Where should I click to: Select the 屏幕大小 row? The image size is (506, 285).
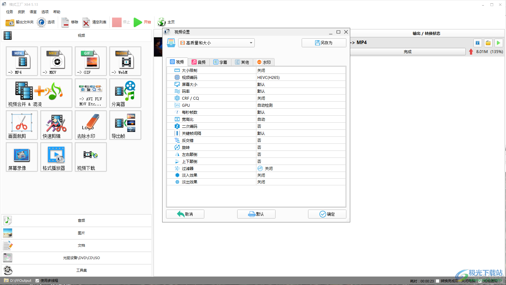coord(256,84)
